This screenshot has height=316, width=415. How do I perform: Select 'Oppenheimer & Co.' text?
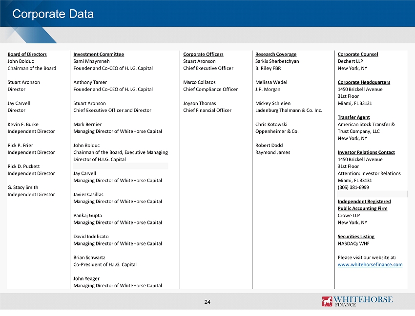[x=277, y=131]
